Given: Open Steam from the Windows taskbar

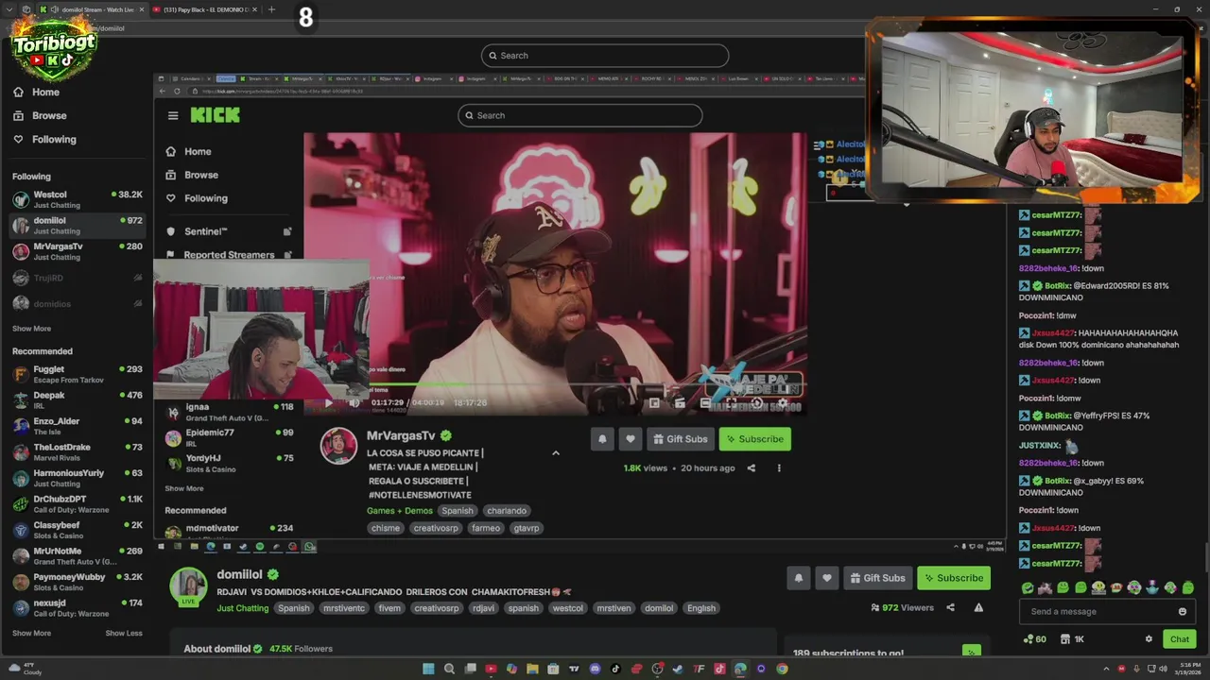Looking at the screenshot, I should tap(678, 669).
